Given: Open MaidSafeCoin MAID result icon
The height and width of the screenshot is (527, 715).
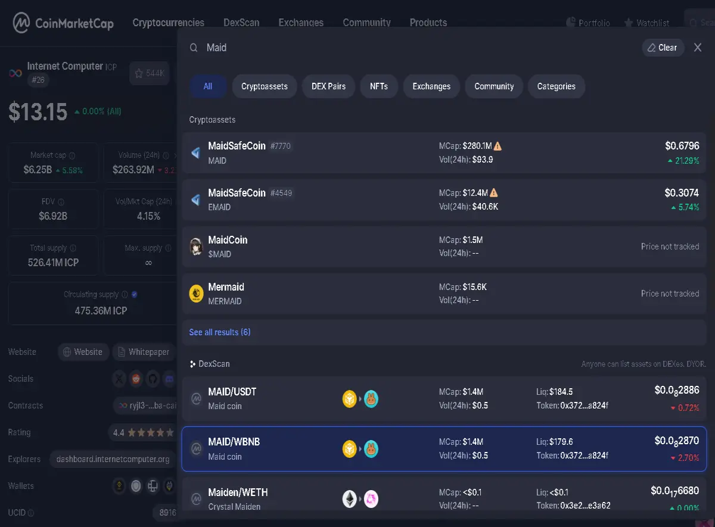Looking at the screenshot, I should tap(196, 153).
